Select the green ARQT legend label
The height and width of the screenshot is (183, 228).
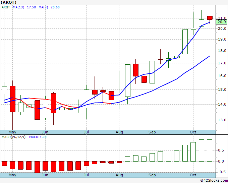pyautogui.click(x=6, y=7)
